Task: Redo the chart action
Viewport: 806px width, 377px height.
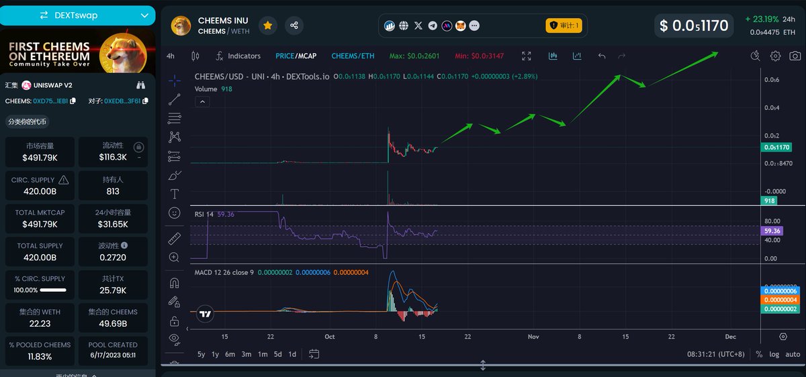Action: [622, 56]
